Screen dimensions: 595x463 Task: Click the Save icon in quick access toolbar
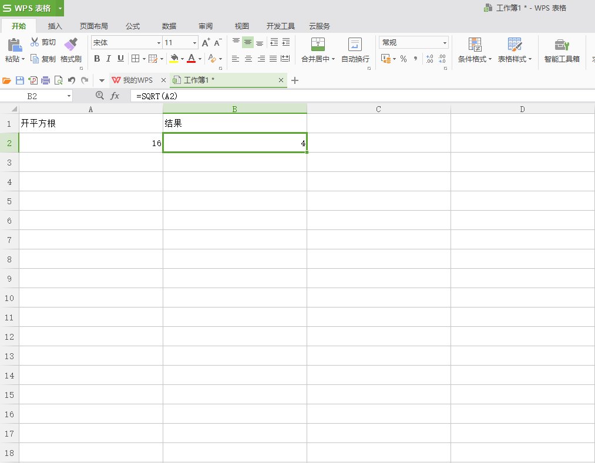click(x=19, y=80)
